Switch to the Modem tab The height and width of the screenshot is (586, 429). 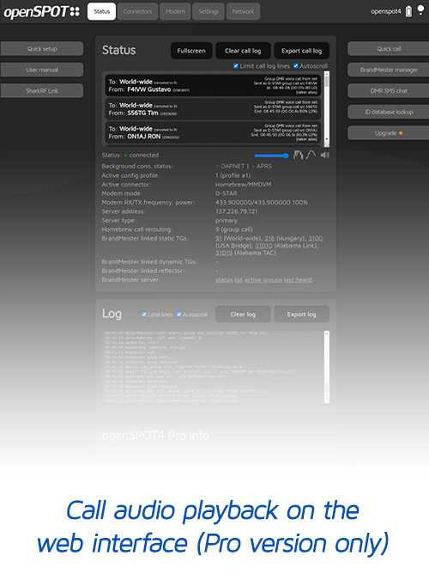pyautogui.click(x=175, y=11)
